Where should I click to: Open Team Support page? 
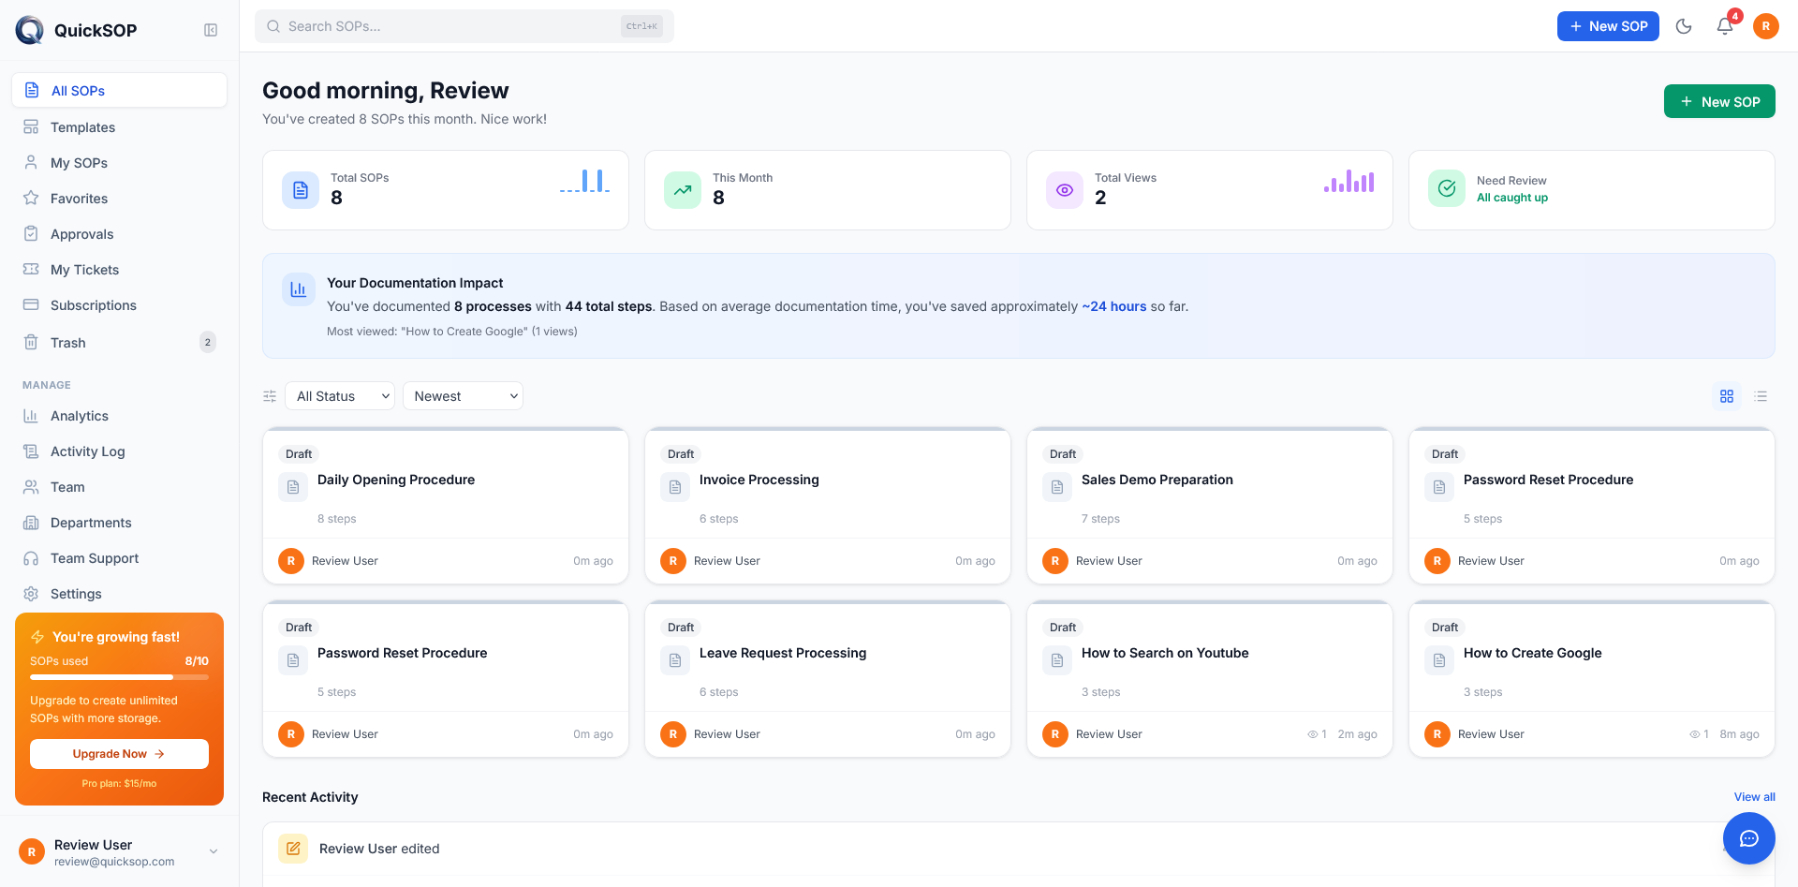coord(120,558)
